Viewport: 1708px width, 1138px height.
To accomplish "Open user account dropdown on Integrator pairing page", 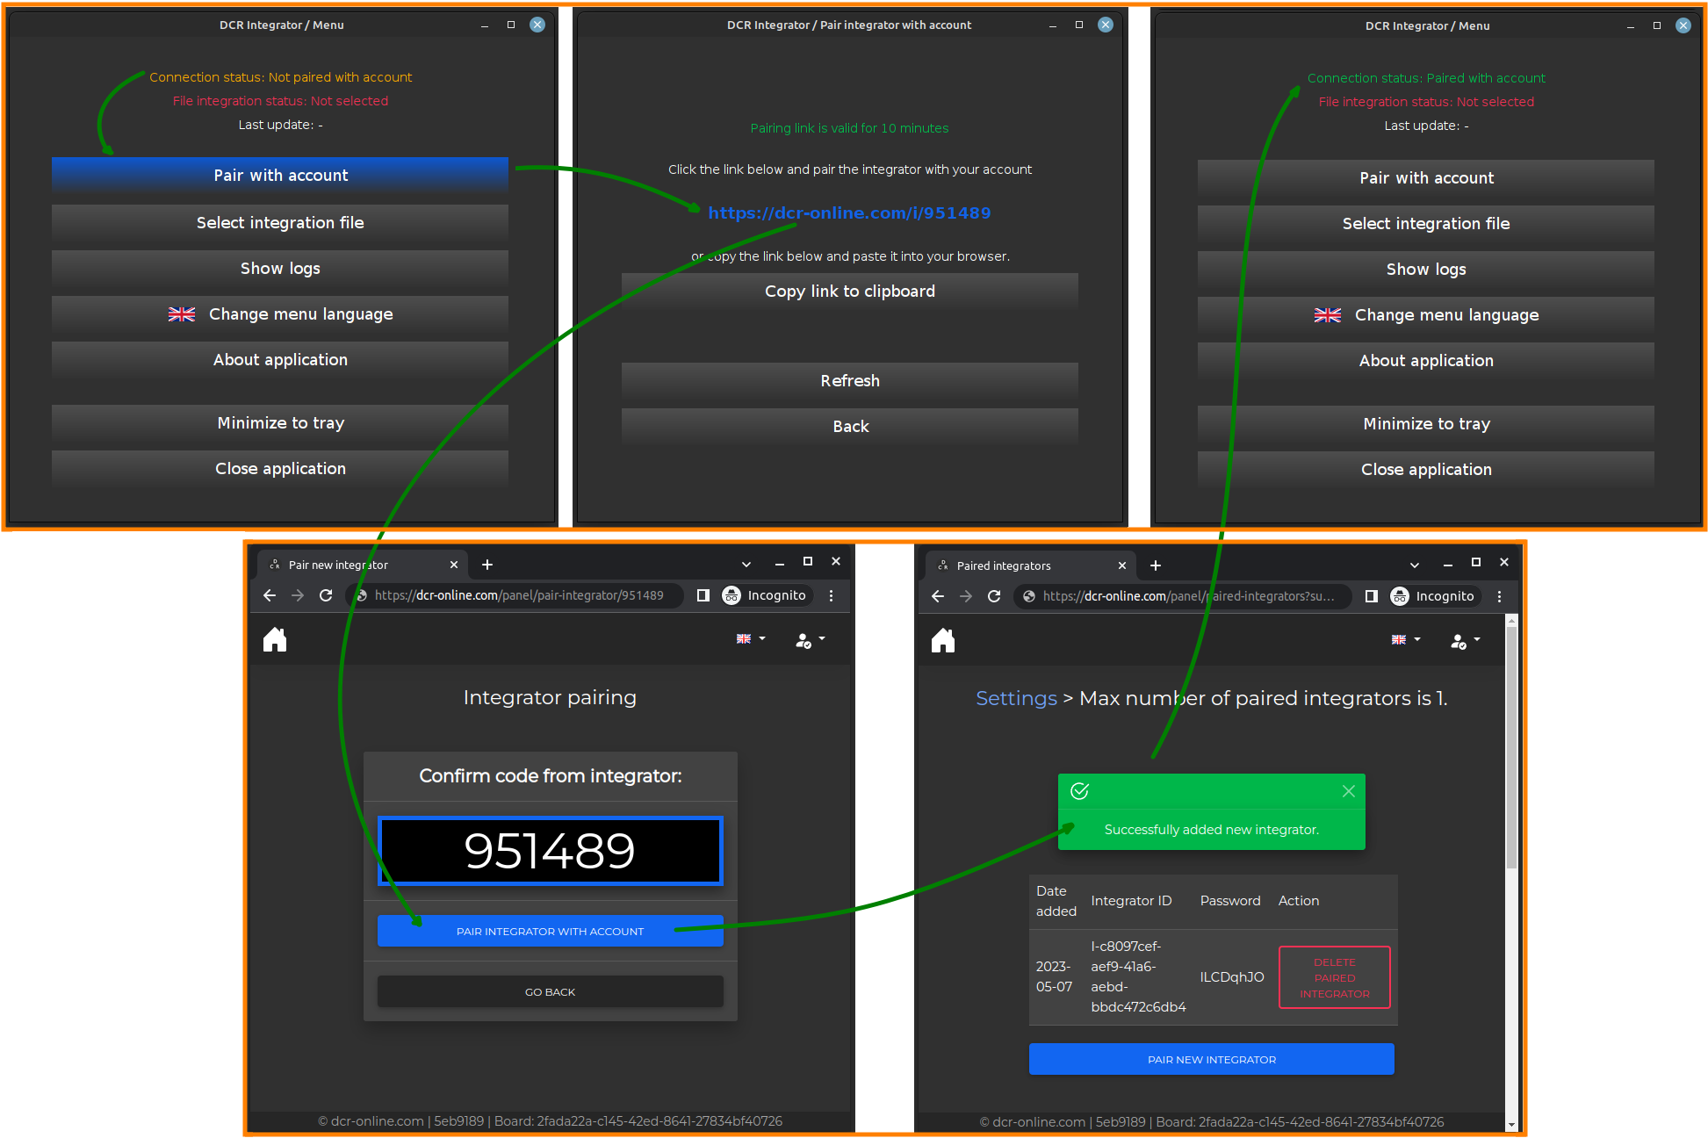I will 810,640.
